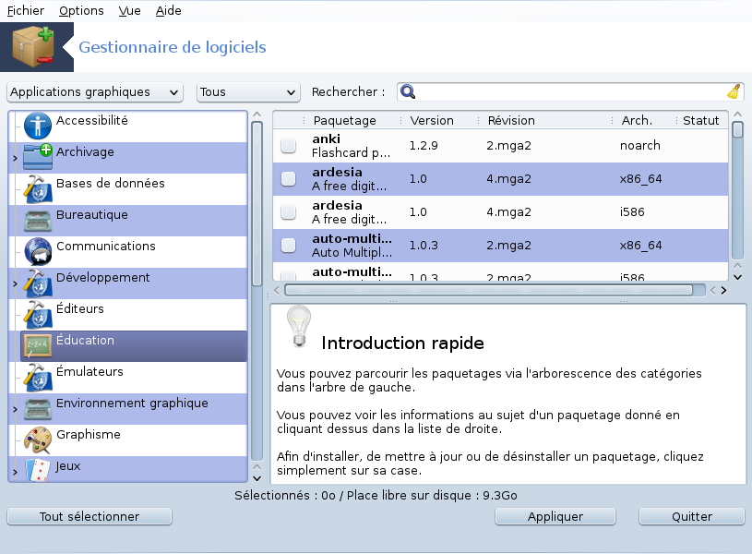Click the package list vertical scrollbar thumb
Screen dimensions: 752x554
click(x=737, y=130)
